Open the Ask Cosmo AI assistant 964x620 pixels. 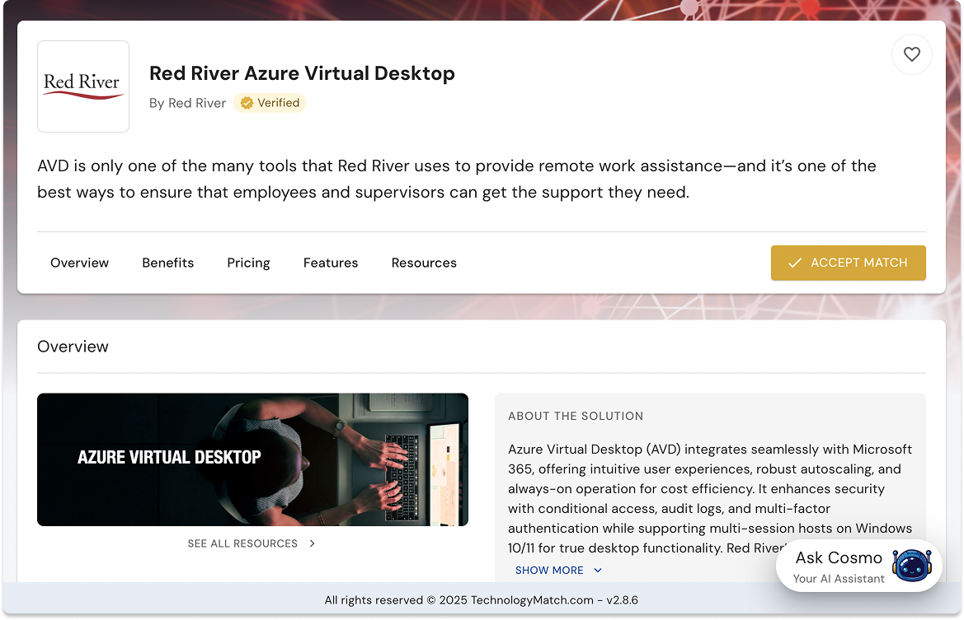tap(859, 566)
